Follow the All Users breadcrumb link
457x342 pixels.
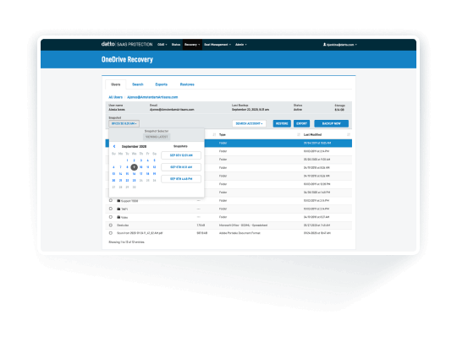[115, 97]
